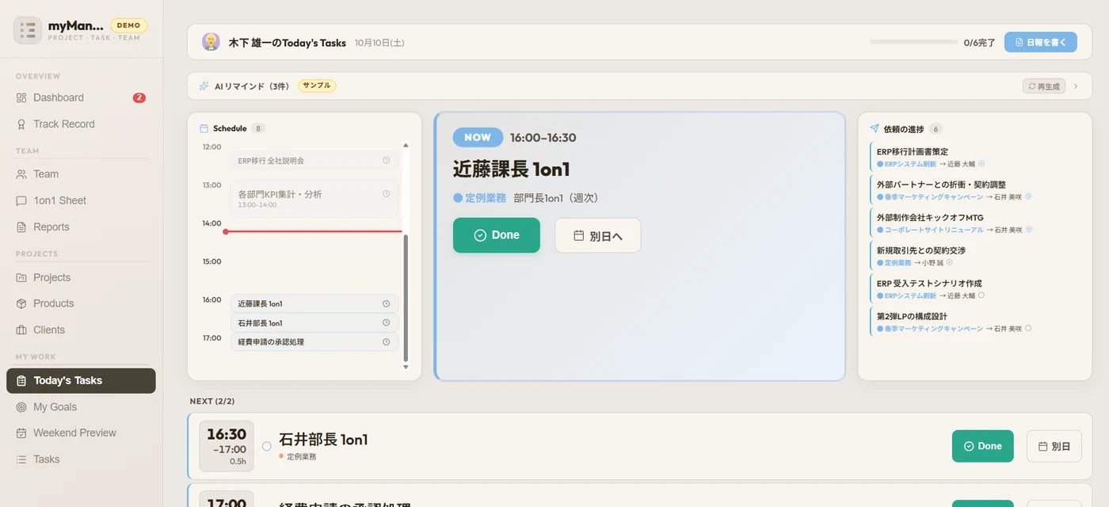Click clock icon on 石井部長 1on1 schedule entry
This screenshot has width=1109, height=507.
pyautogui.click(x=386, y=322)
